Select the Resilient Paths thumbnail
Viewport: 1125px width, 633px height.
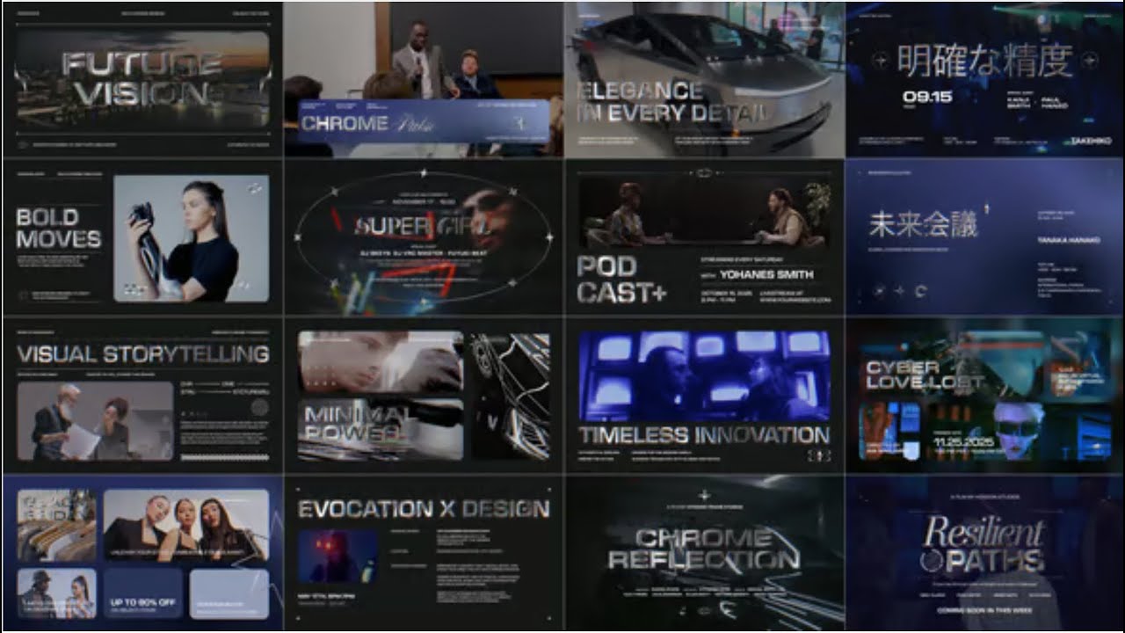pos(985,553)
